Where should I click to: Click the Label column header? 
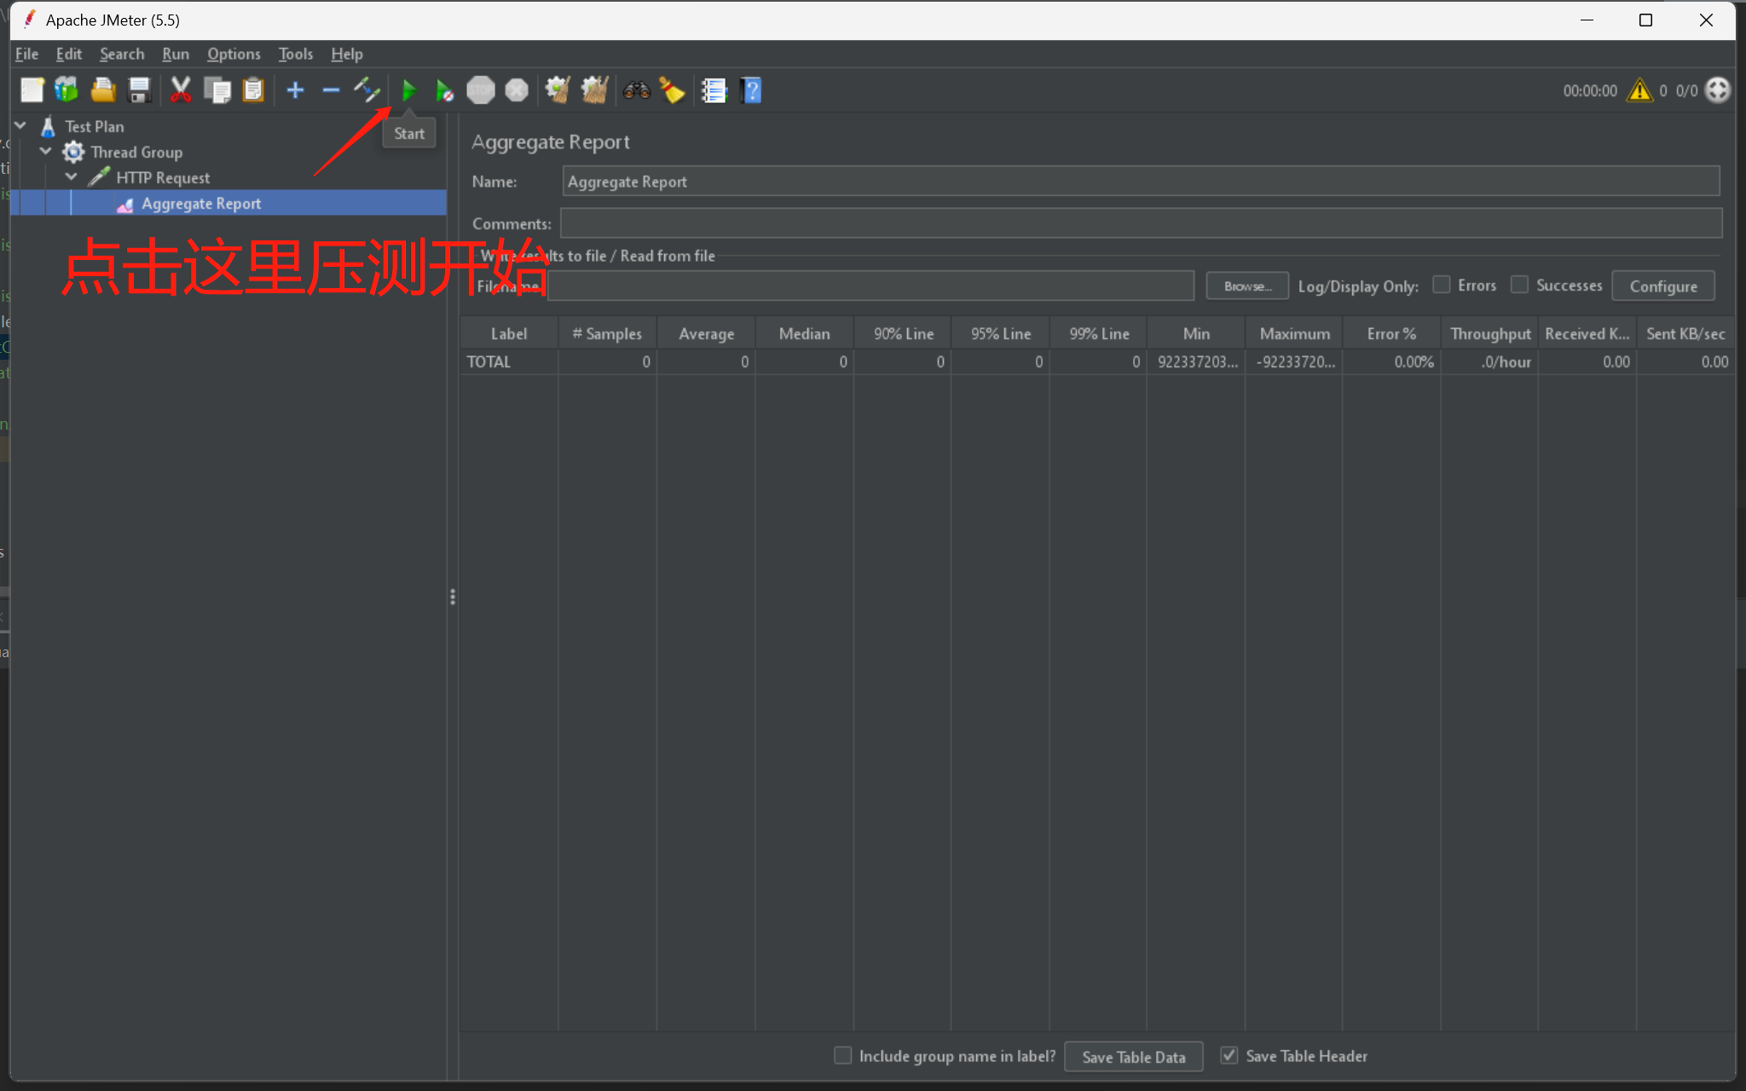pos(509,333)
